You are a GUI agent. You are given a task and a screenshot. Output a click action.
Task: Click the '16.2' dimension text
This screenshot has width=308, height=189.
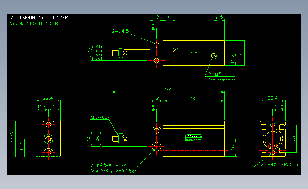[22, 148]
